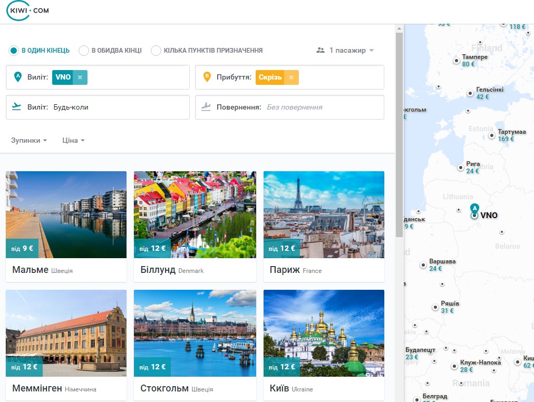Click the Белград map label

click(435, 396)
